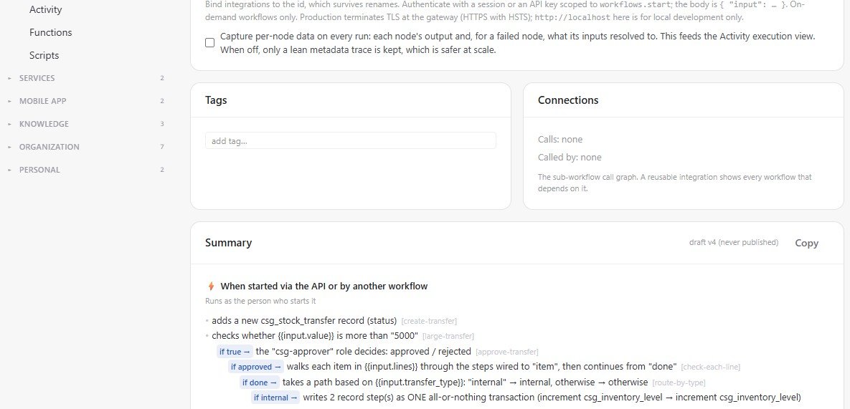Go to Scripts in the sidebar

(44, 55)
